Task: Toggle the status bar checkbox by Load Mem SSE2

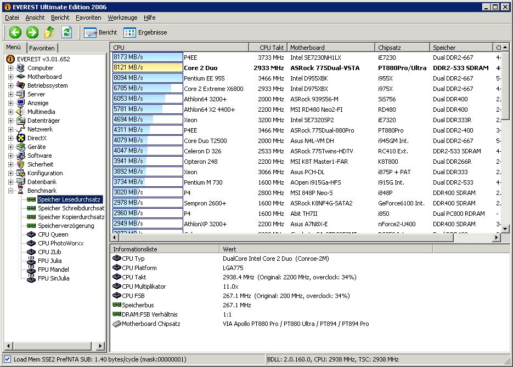Action: (x=7, y=359)
